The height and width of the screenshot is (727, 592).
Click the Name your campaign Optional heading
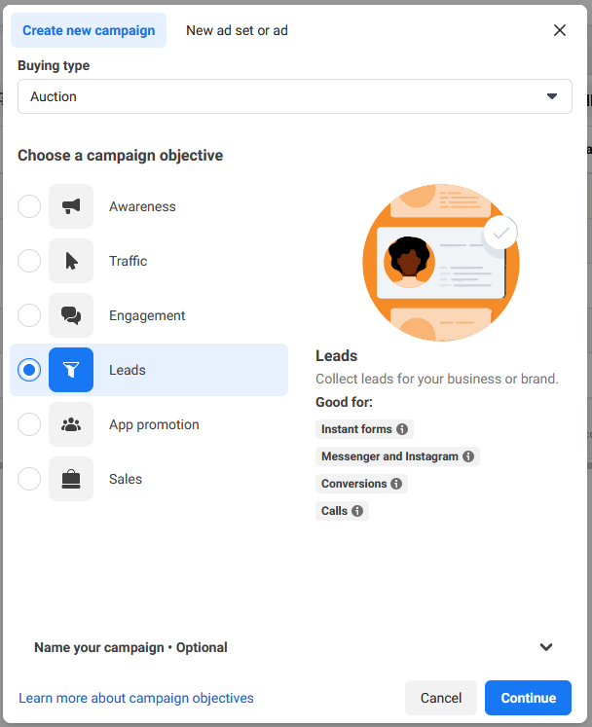[130, 647]
